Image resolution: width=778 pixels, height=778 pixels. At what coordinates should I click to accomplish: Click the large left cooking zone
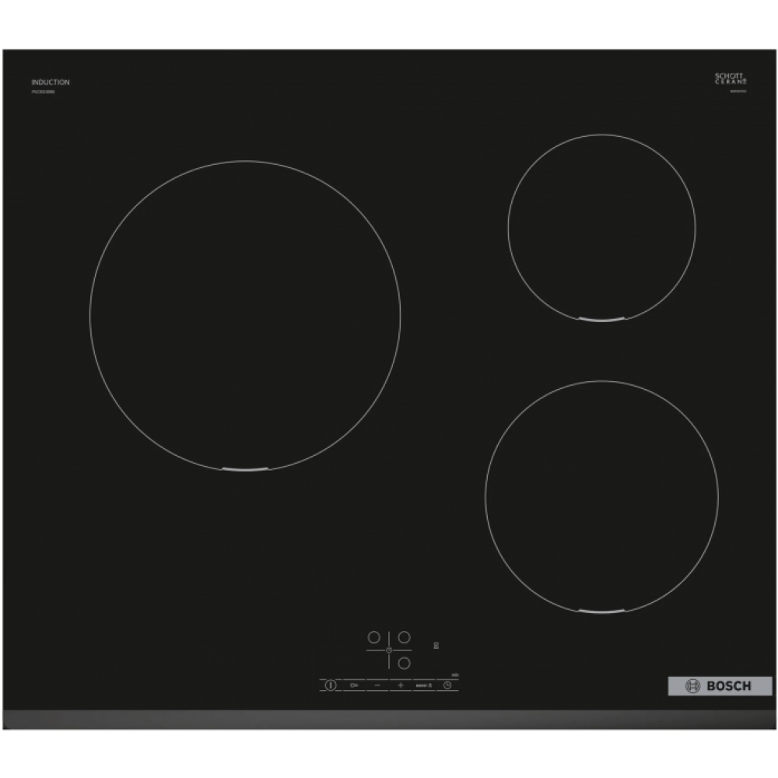pyautogui.click(x=245, y=316)
